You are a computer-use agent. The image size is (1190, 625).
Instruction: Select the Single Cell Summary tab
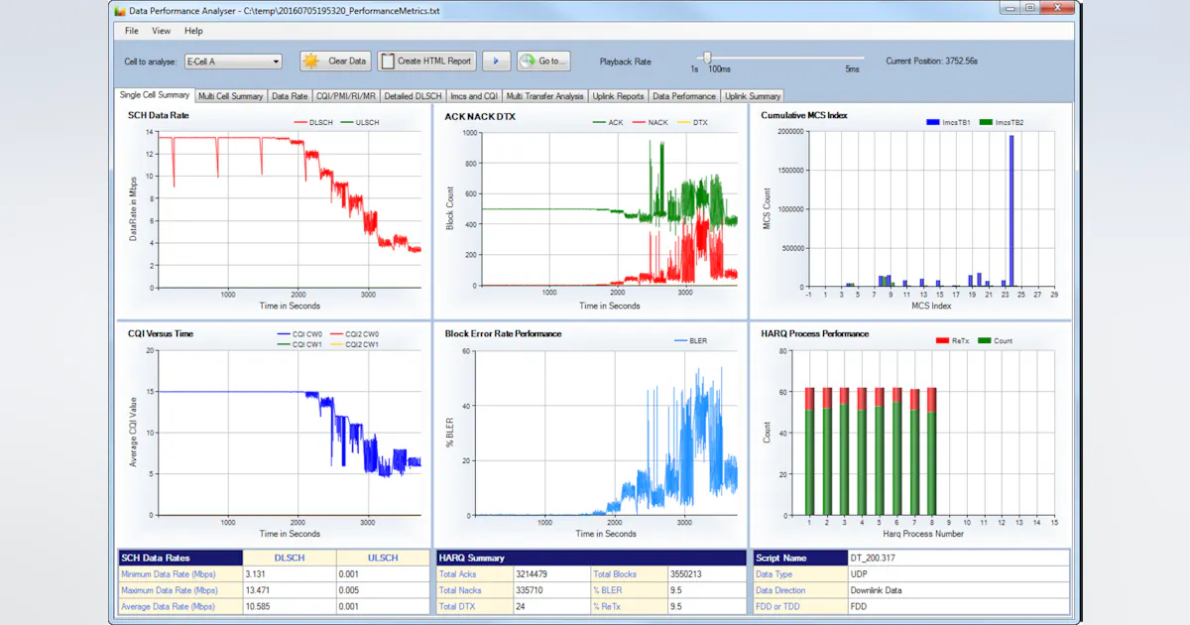point(155,95)
